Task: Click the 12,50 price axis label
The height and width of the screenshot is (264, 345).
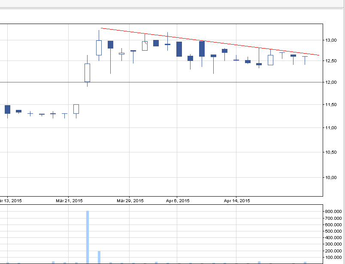Action: (333, 61)
